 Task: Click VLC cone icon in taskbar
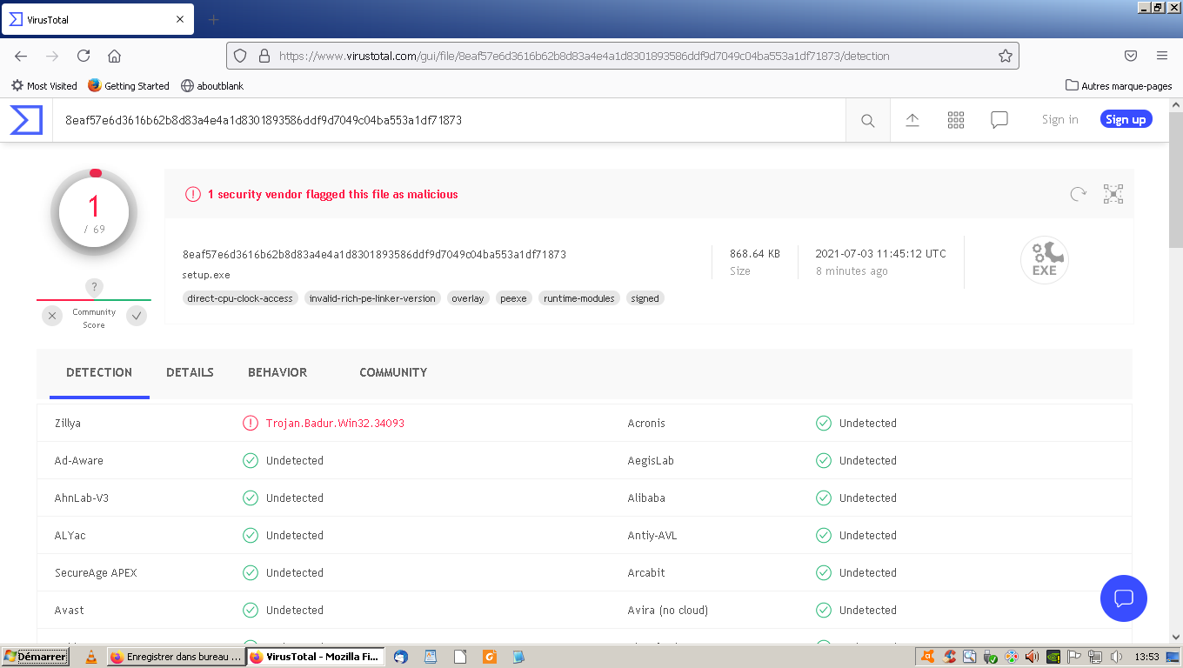tap(91, 657)
